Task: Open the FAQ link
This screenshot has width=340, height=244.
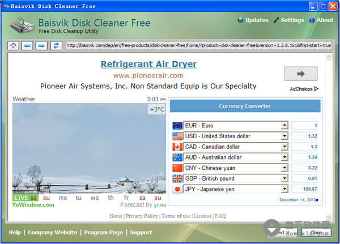Action: coord(220,216)
